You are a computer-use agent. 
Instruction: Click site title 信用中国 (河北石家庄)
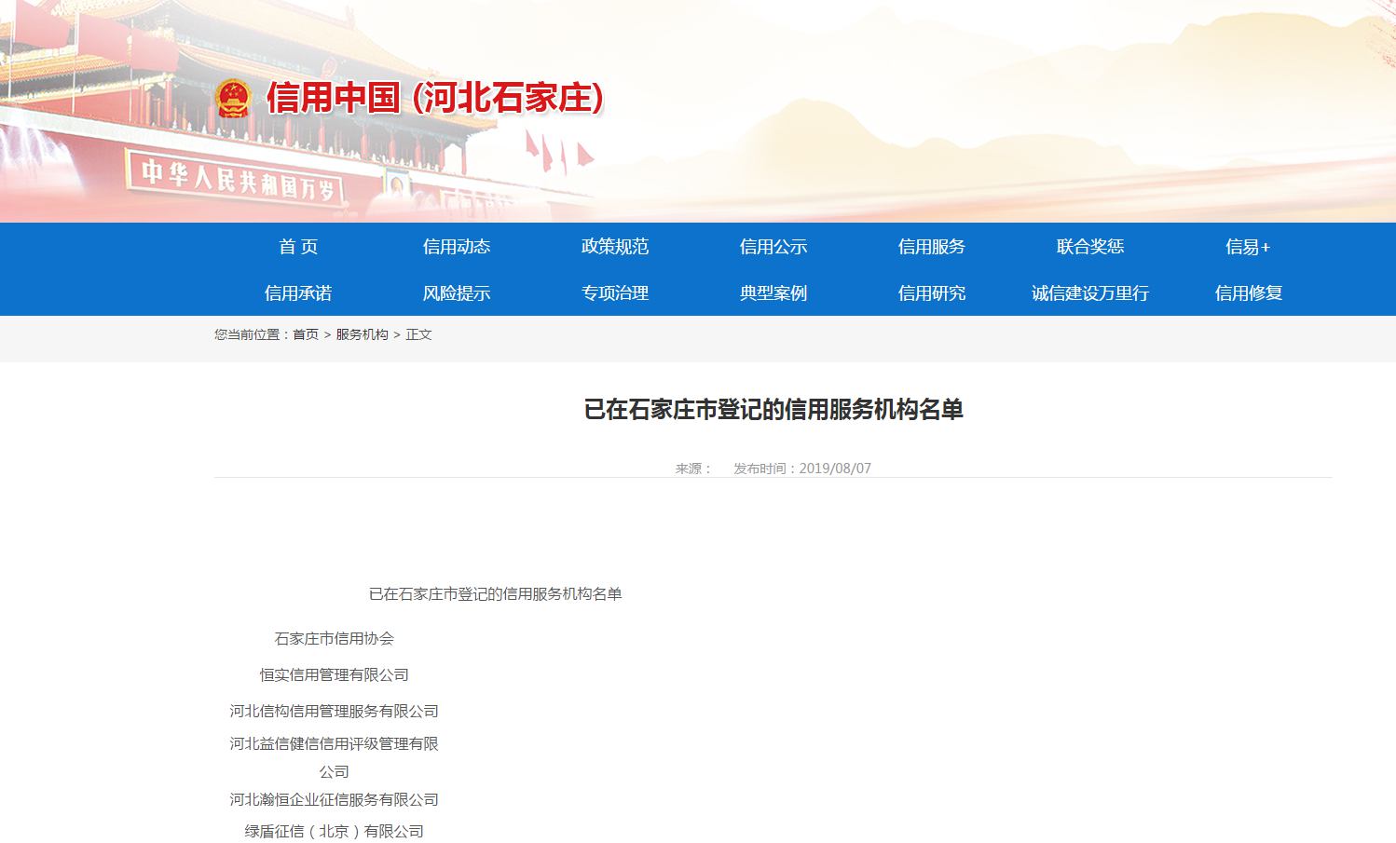[435, 98]
